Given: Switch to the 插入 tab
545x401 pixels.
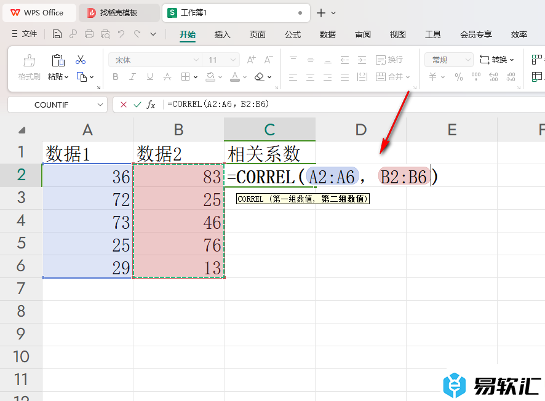Looking at the screenshot, I should coord(223,34).
